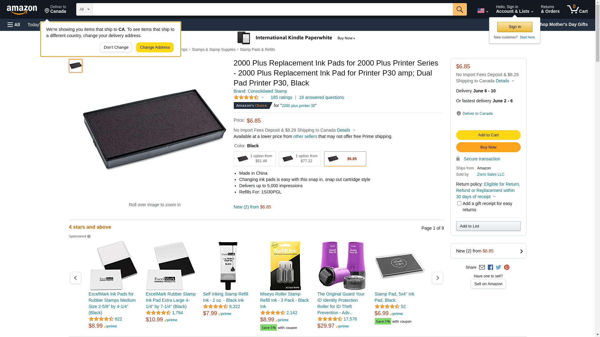Select the $6.85 black color option
The image size is (600, 337).
(345, 159)
